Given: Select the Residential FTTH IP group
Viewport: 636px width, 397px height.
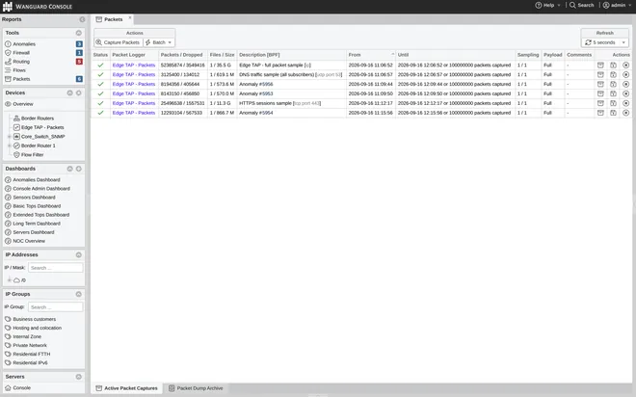Looking at the screenshot, I should (x=31, y=355).
